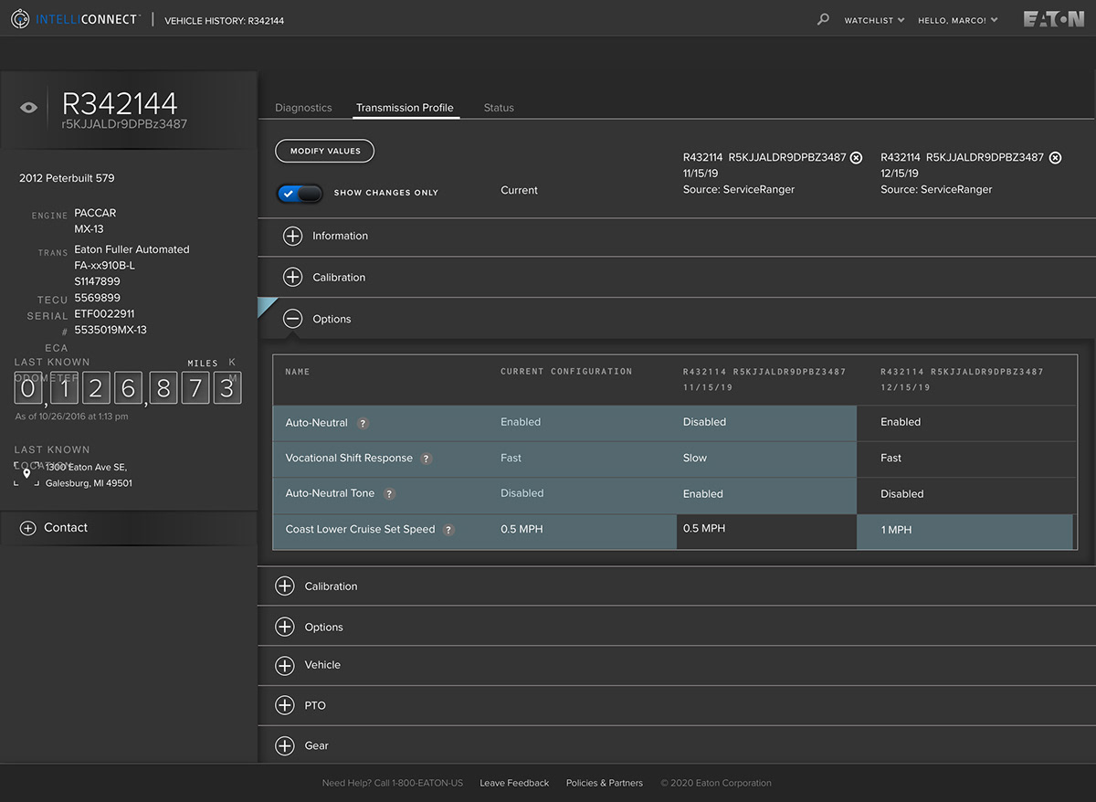Click the VIN r5KJJALDr9DPBz3487 under R342144
The height and width of the screenshot is (802, 1096).
pos(124,124)
